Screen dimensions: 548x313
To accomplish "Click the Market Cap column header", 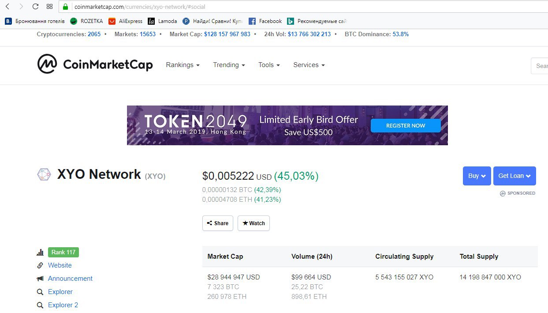I will 225,256.
